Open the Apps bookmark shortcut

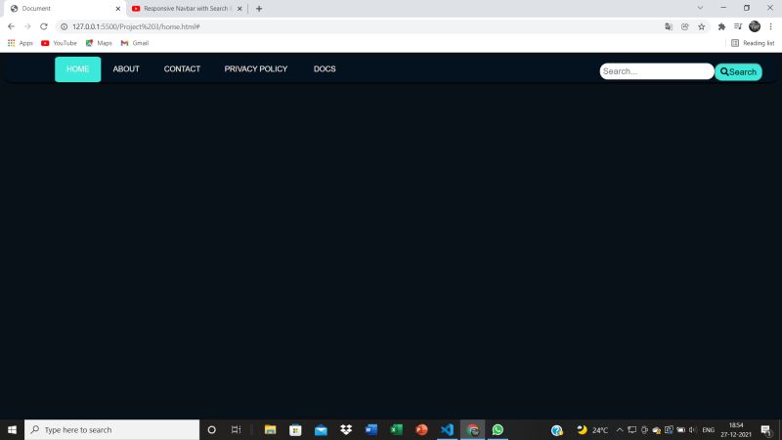pos(20,43)
